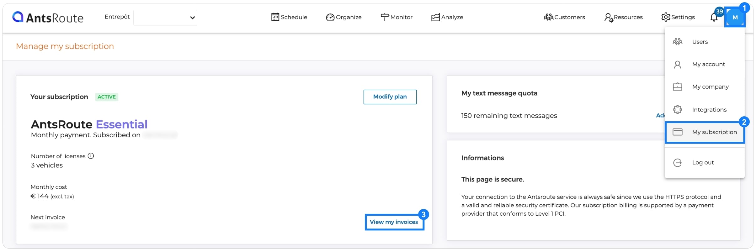
Task: Click the My company briefcase icon
Action: [677, 87]
